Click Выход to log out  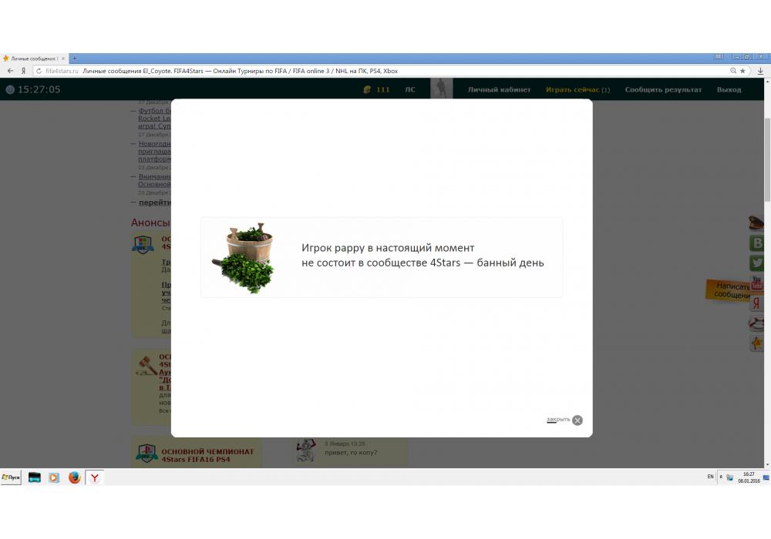point(729,89)
